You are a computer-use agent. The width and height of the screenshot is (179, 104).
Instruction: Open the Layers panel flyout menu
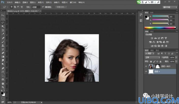click(x=177, y=50)
